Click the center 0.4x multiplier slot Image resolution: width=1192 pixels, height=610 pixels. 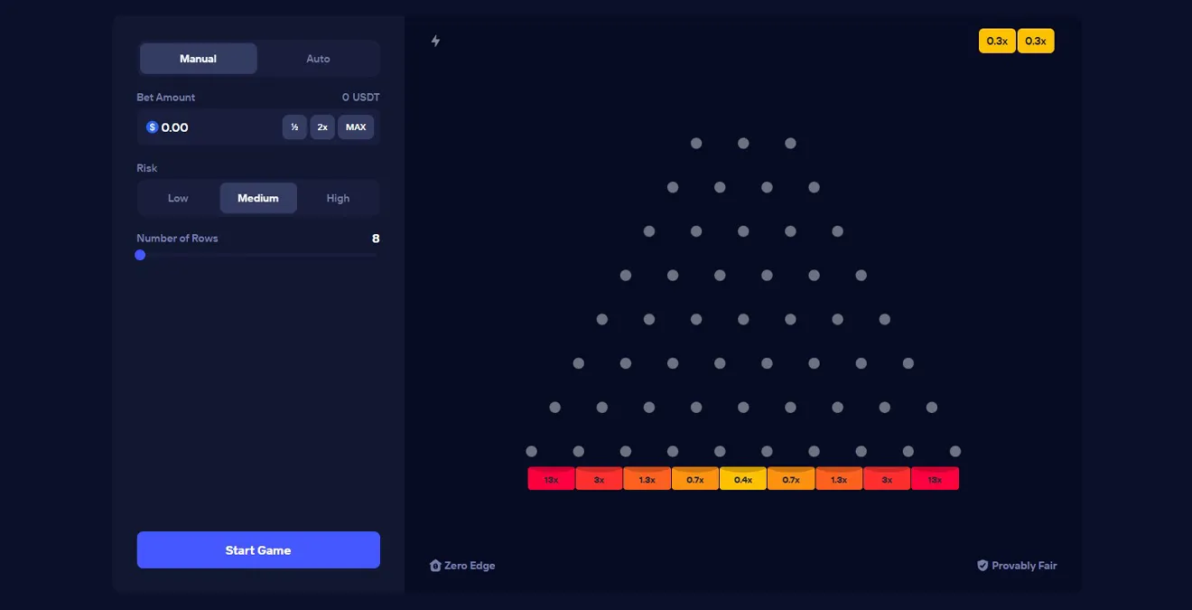pyautogui.click(x=742, y=478)
